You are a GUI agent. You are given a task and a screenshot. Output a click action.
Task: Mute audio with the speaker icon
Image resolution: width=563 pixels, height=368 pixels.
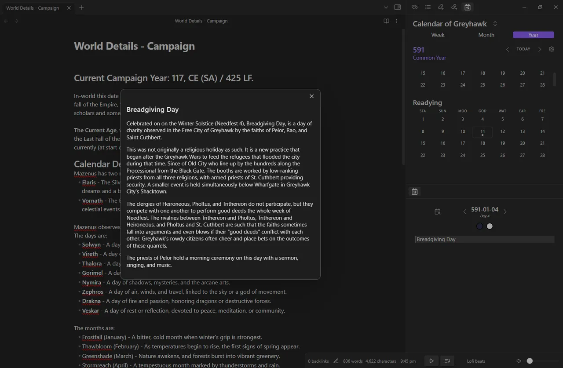(519, 361)
